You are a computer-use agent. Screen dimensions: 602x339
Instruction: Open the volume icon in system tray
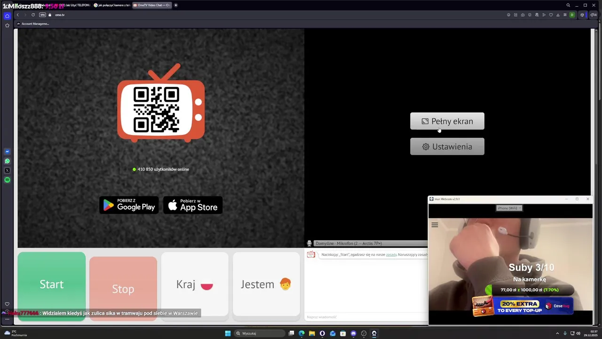click(x=578, y=333)
